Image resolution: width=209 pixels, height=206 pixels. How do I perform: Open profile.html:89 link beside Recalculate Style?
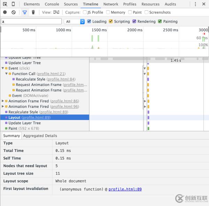point(54,112)
